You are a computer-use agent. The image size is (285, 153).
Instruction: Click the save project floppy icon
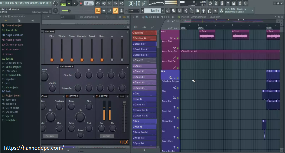click(234, 3)
